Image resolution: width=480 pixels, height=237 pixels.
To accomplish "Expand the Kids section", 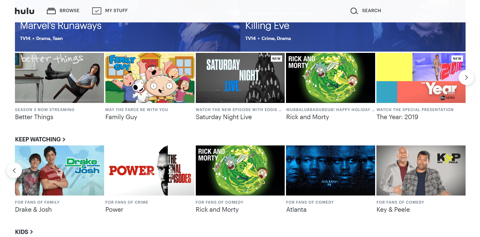I will pyautogui.click(x=24, y=232).
